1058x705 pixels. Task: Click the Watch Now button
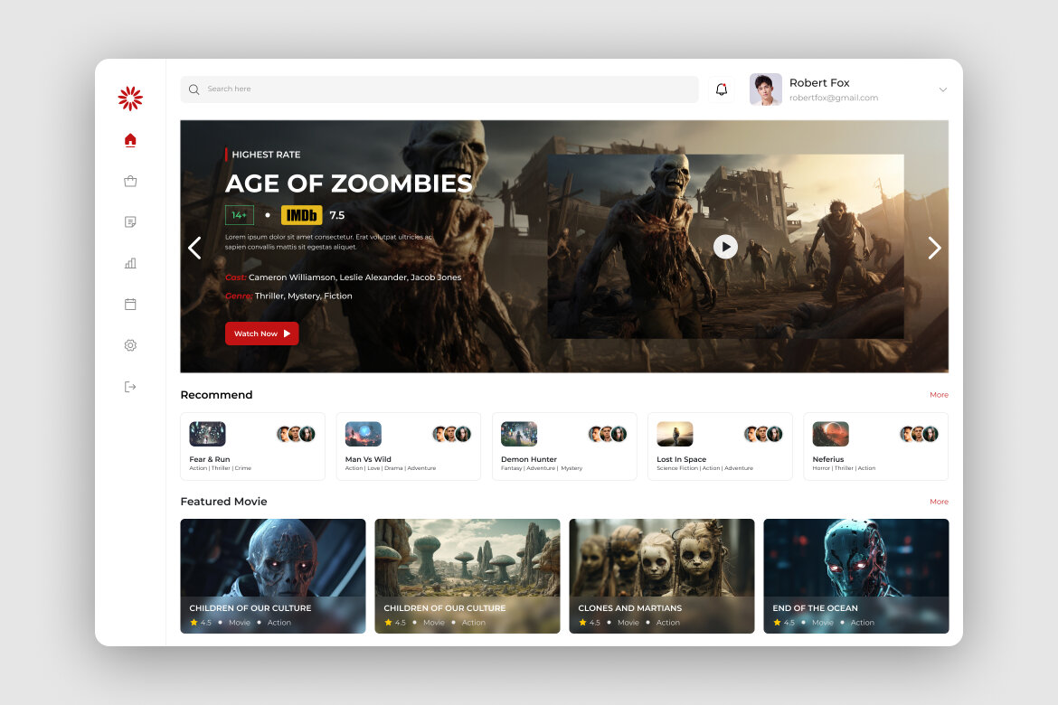pyautogui.click(x=261, y=333)
